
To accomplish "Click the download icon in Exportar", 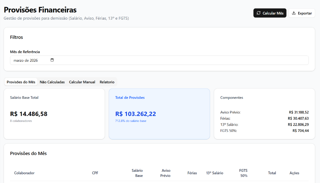I will tap(294, 13).
